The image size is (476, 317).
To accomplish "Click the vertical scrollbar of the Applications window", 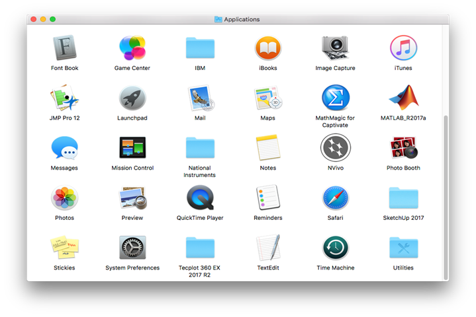I will (x=446, y=197).
